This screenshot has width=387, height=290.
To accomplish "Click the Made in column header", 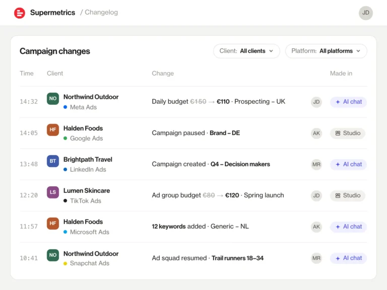I will pyautogui.click(x=341, y=73).
